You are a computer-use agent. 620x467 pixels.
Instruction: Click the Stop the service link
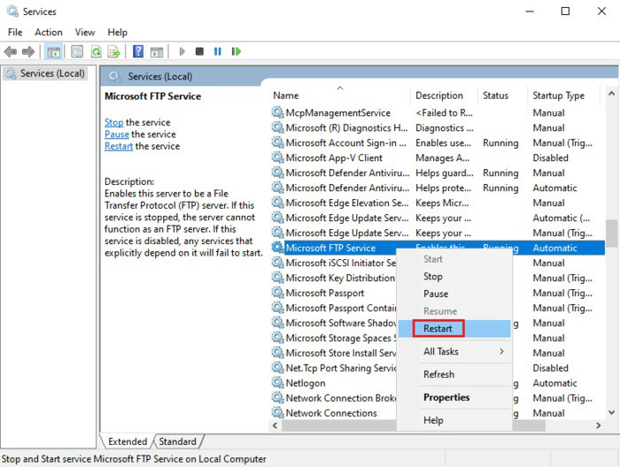tap(113, 122)
